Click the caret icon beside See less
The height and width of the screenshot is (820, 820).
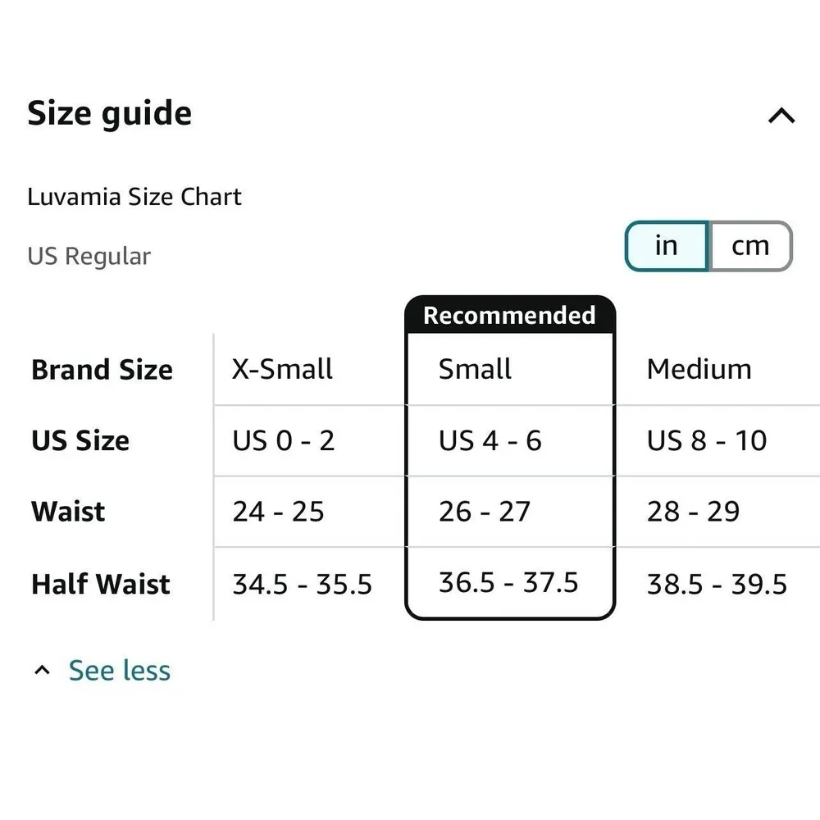coord(42,671)
